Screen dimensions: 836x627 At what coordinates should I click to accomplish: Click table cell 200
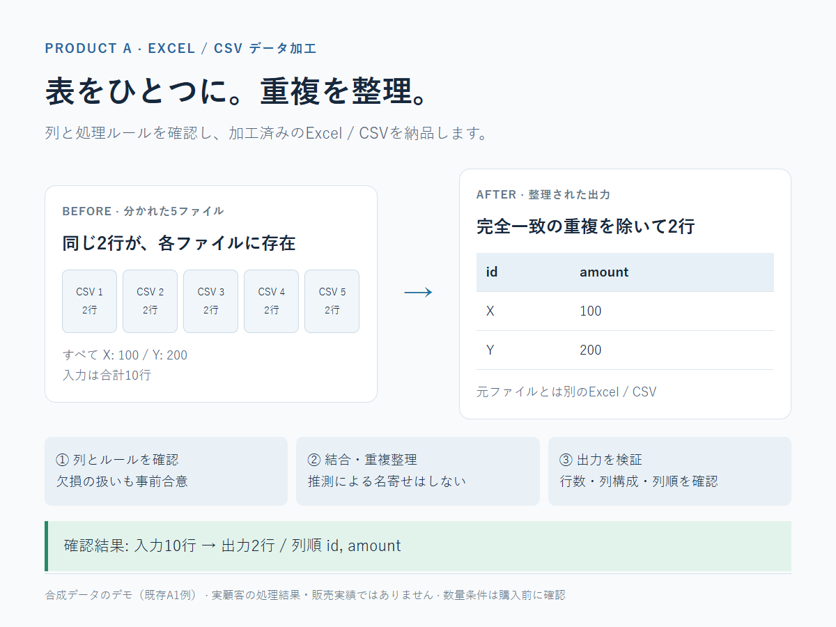point(591,350)
